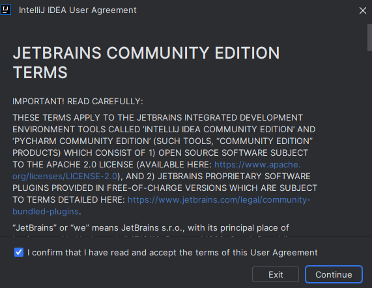Click the paragraph starting '“JetBrains” or “we” means'
Screen dimensions: 372x288
[x=150, y=229]
